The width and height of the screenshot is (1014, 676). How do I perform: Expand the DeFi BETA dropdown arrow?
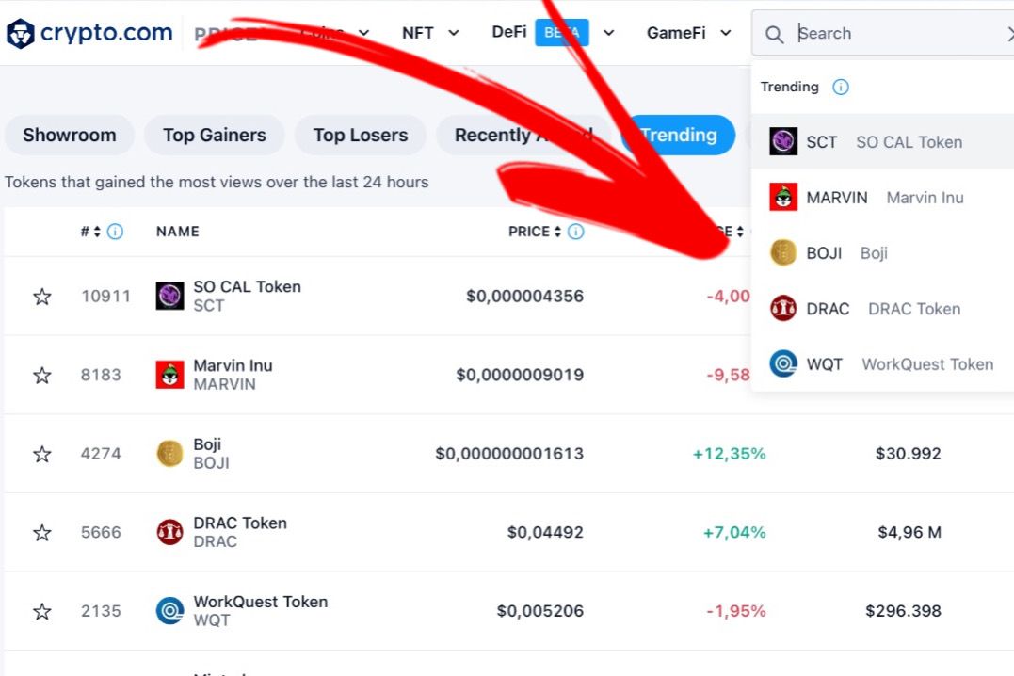pyautogui.click(x=608, y=33)
